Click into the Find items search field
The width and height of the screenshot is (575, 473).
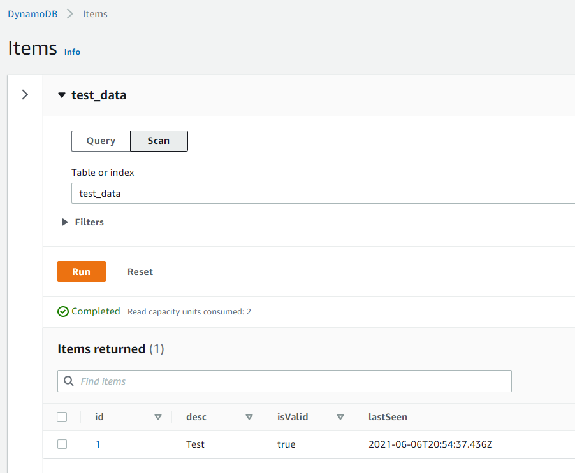coord(293,381)
